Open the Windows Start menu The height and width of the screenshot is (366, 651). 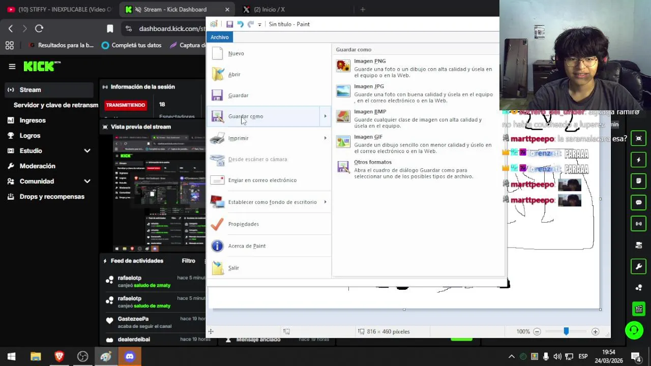pyautogui.click(x=11, y=356)
